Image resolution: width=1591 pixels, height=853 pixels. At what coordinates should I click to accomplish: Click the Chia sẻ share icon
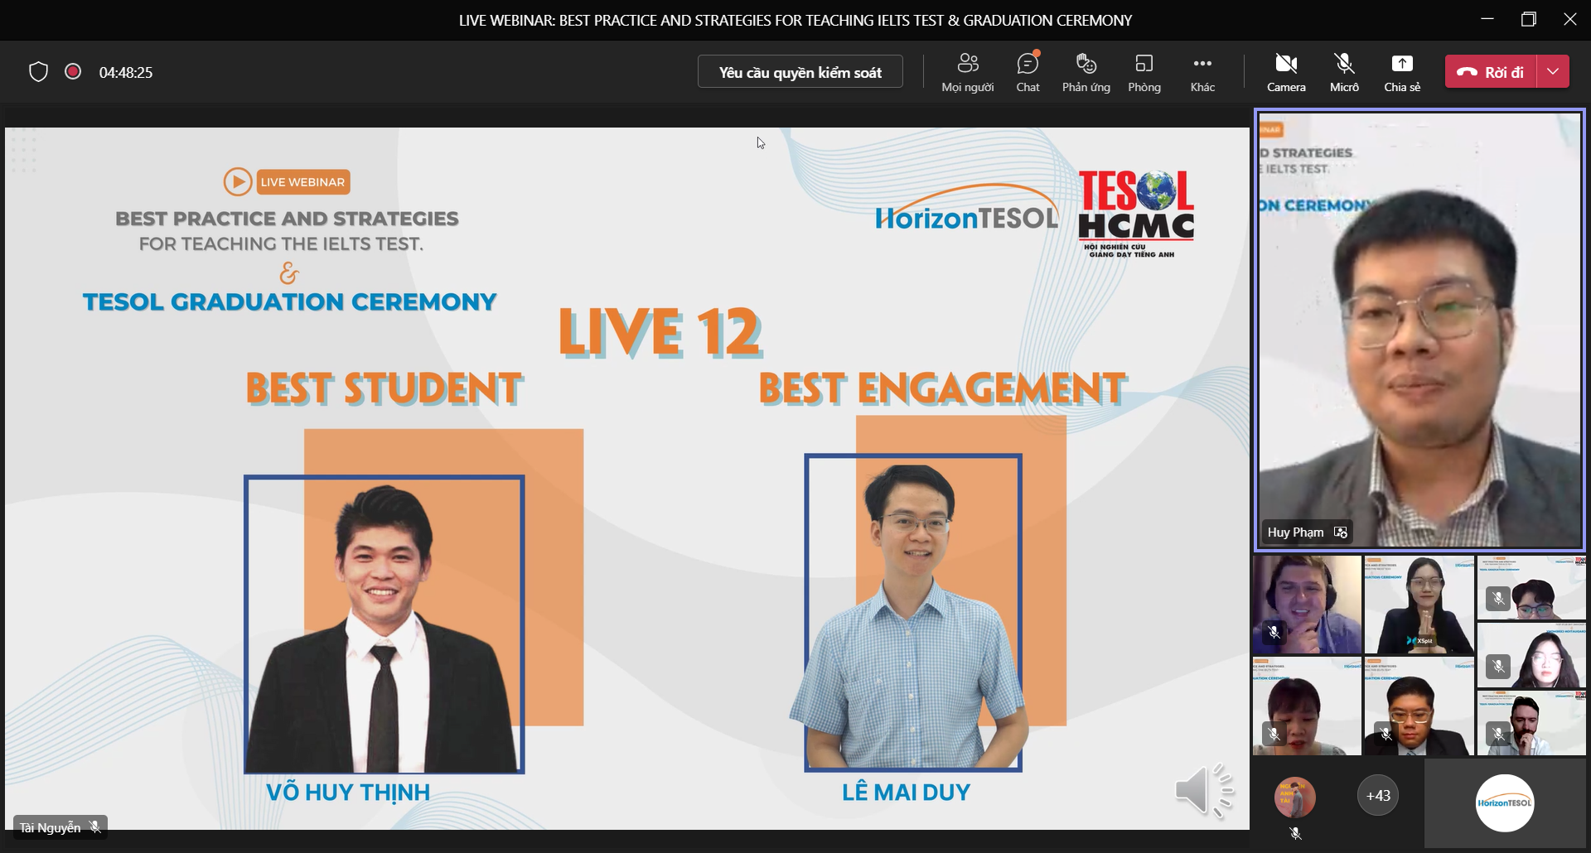pos(1402,64)
